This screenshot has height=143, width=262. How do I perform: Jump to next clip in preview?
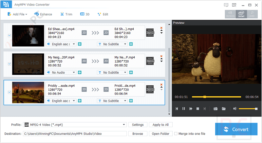click(x=205, y=109)
